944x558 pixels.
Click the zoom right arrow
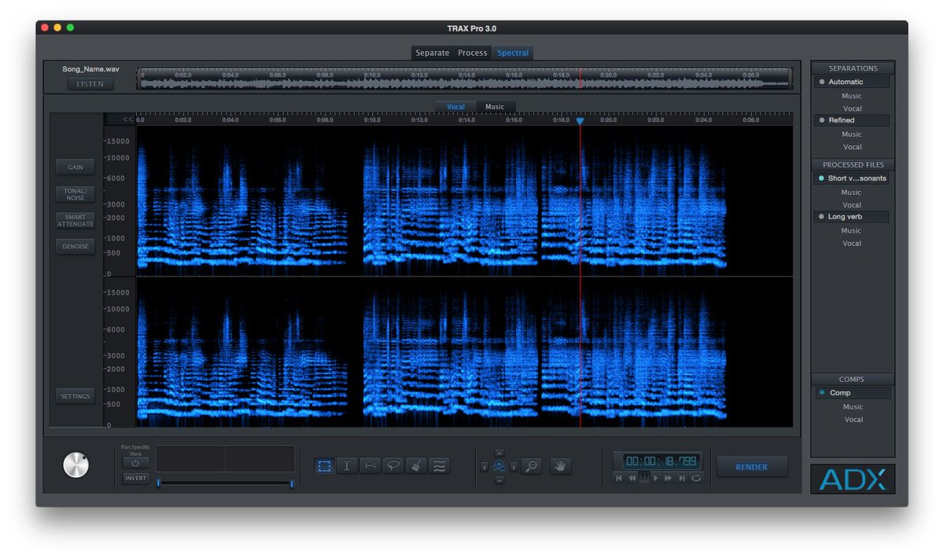[x=514, y=467]
